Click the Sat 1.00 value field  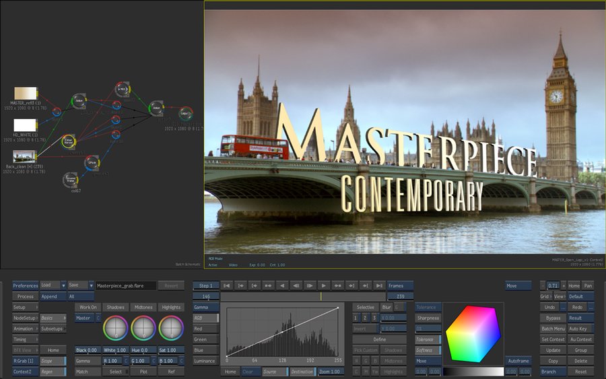(x=171, y=350)
